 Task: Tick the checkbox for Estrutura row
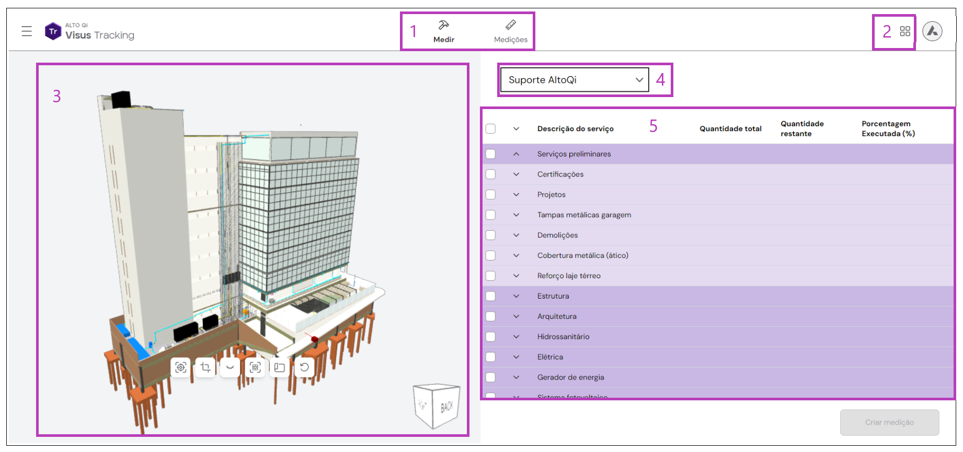click(490, 296)
